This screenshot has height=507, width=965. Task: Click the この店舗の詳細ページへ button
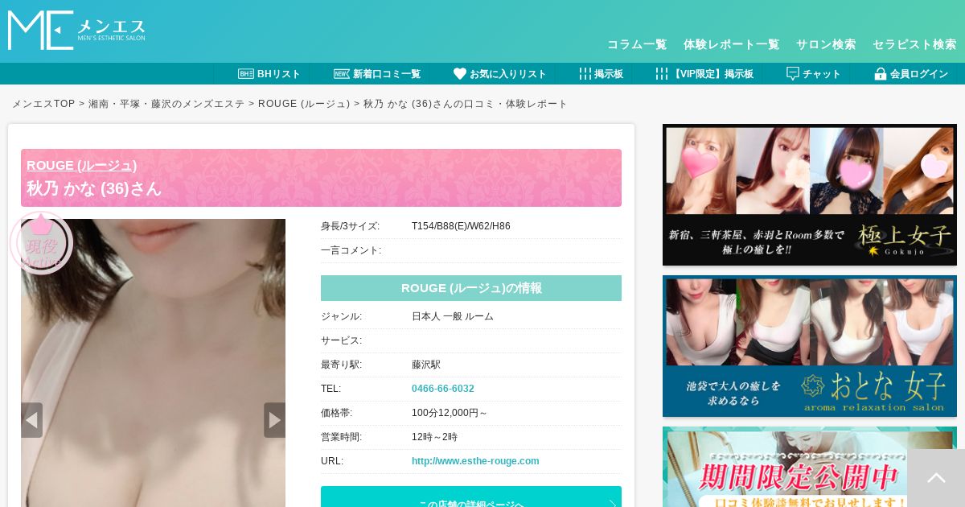coord(471,497)
